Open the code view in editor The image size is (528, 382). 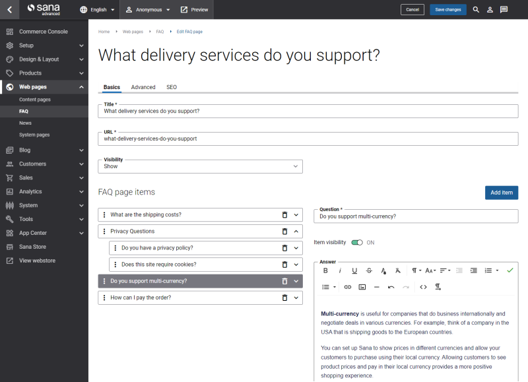point(423,287)
